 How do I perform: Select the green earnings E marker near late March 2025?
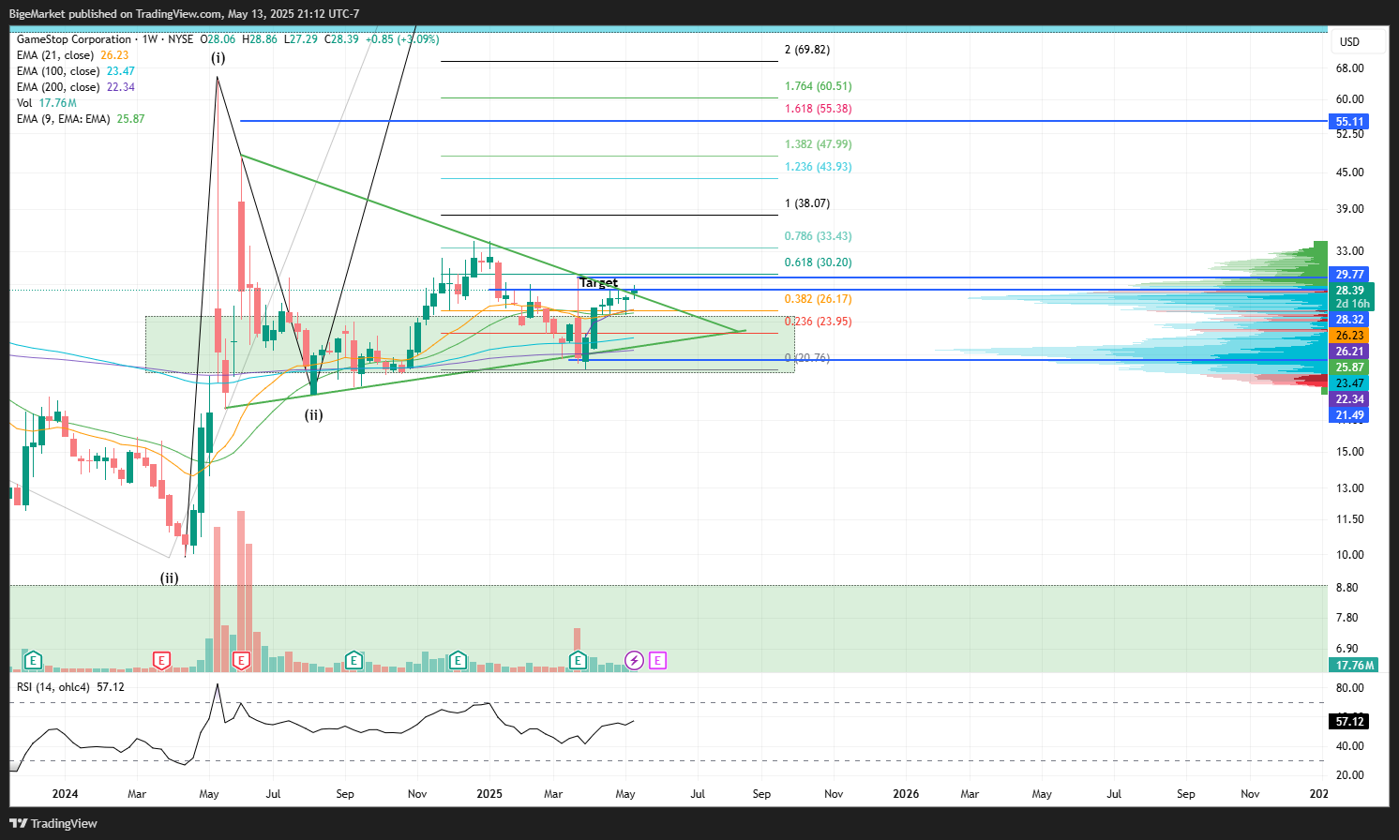578,661
